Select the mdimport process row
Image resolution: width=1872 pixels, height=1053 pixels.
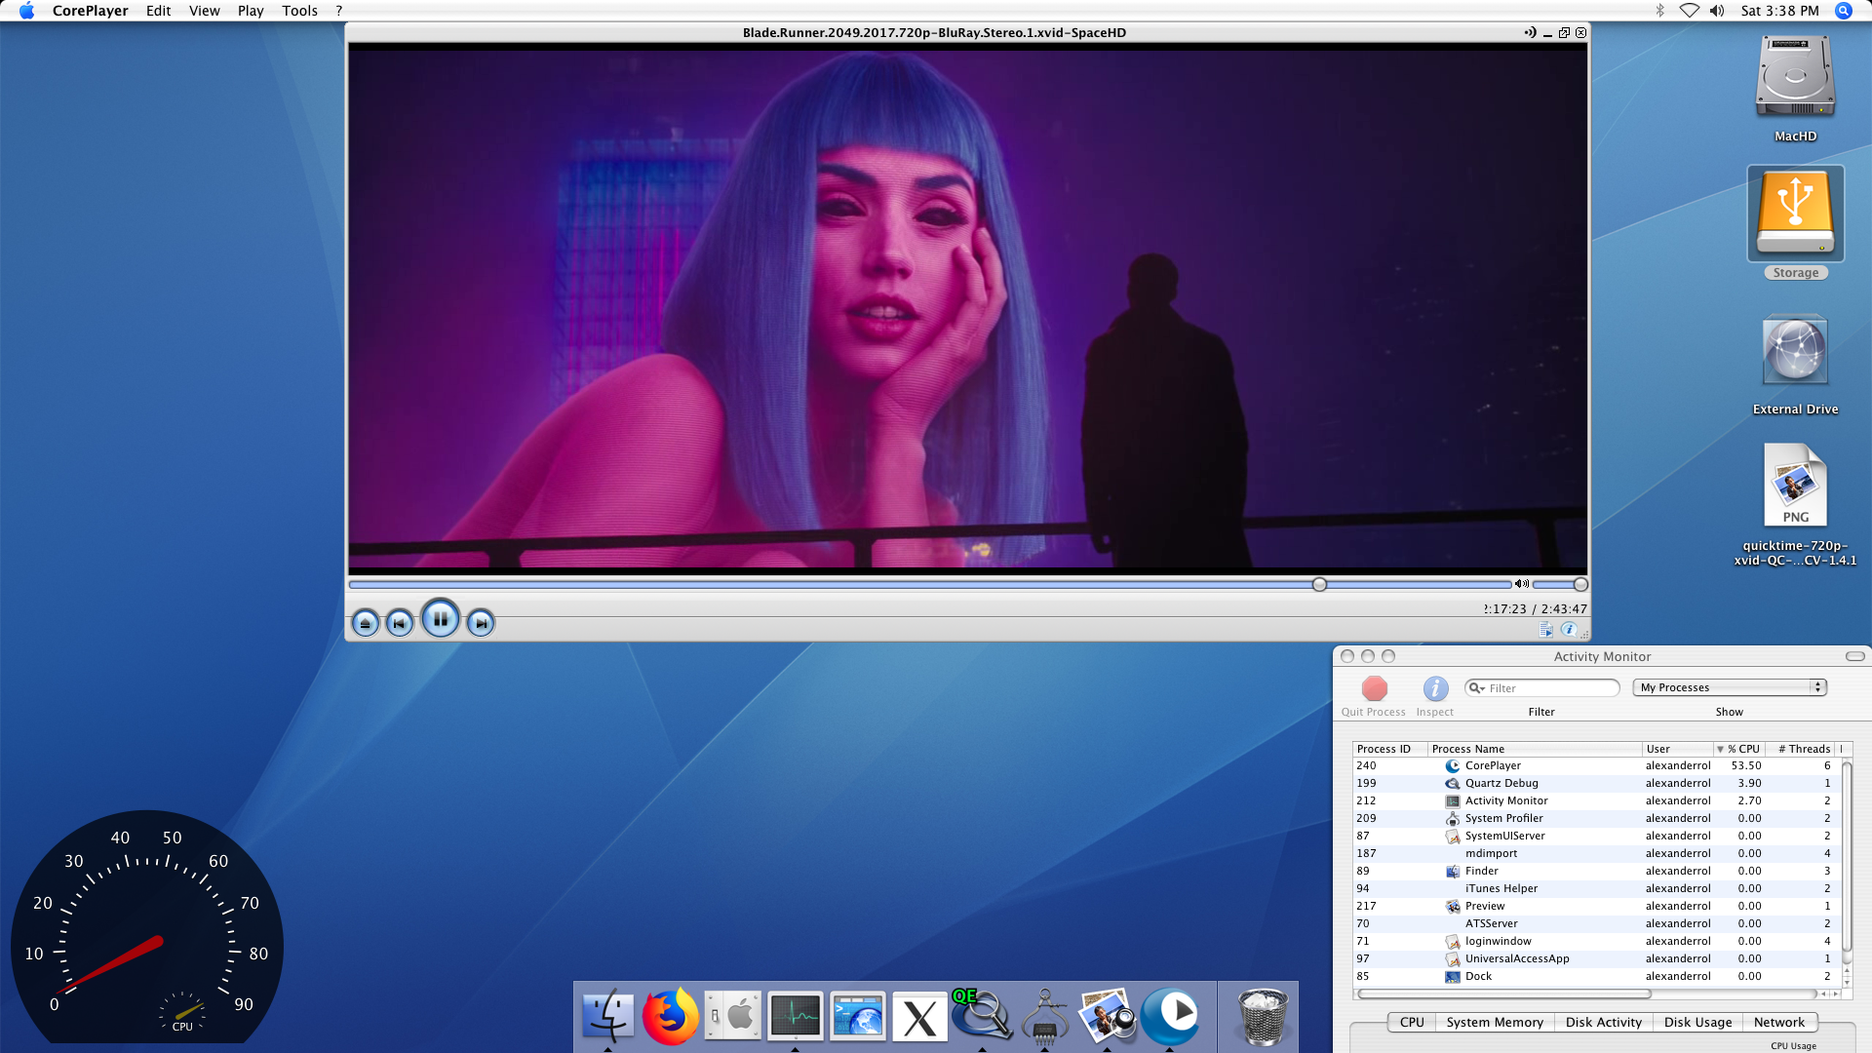pos(1596,853)
